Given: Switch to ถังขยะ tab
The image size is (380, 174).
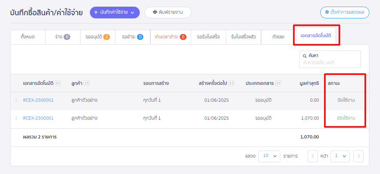Looking at the screenshot, I should 278,37.
